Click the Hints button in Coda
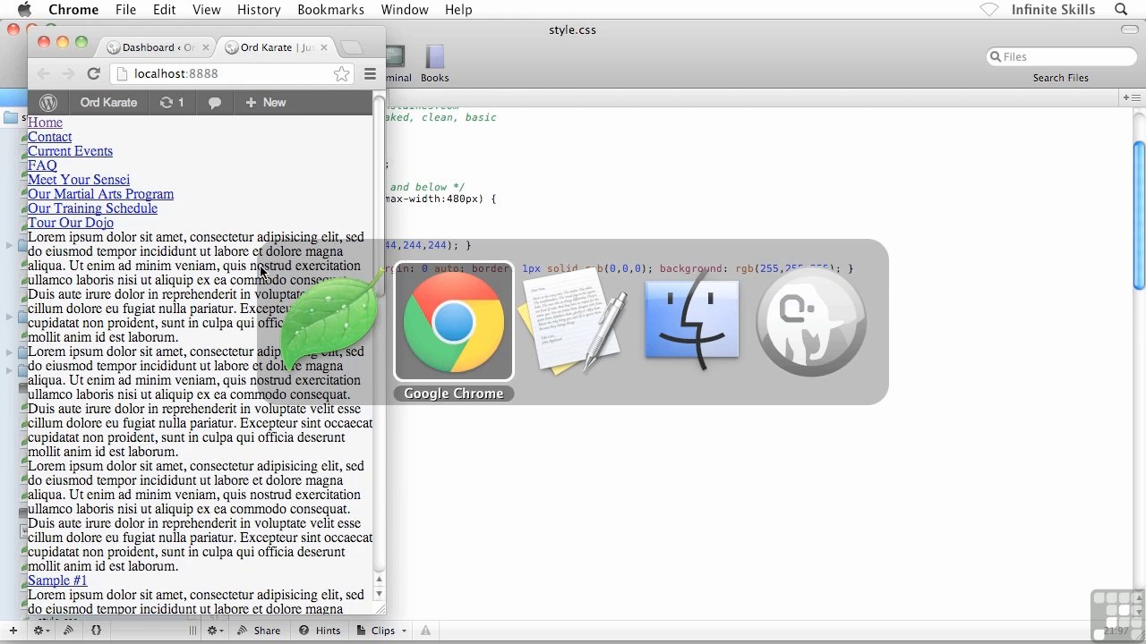Image resolution: width=1146 pixels, height=644 pixels. point(320,631)
